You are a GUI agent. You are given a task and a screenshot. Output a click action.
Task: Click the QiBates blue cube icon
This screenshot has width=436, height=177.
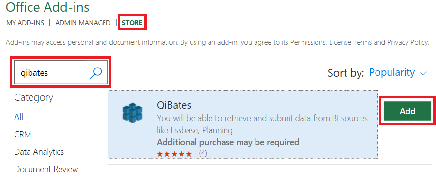[133, 113]
